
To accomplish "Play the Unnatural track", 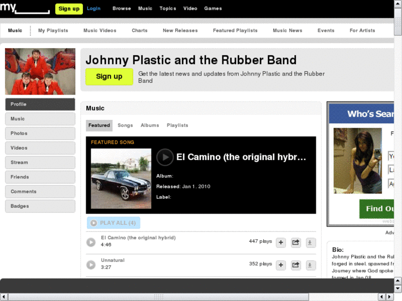I will tap(91, 265).
